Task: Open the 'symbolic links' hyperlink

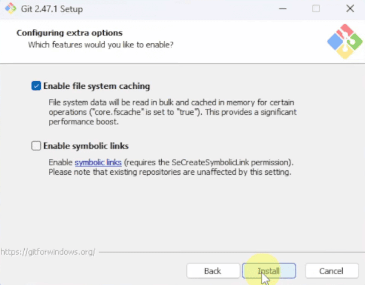Action: coord(98,162)
